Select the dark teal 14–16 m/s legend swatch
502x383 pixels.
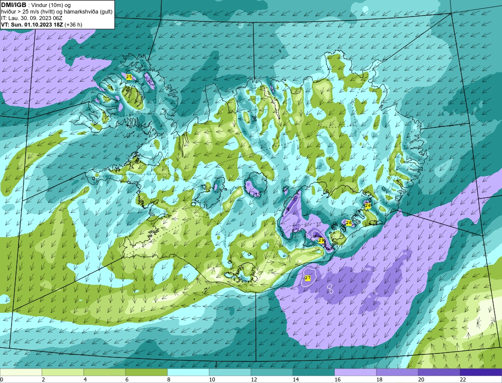tap(313, 372)
